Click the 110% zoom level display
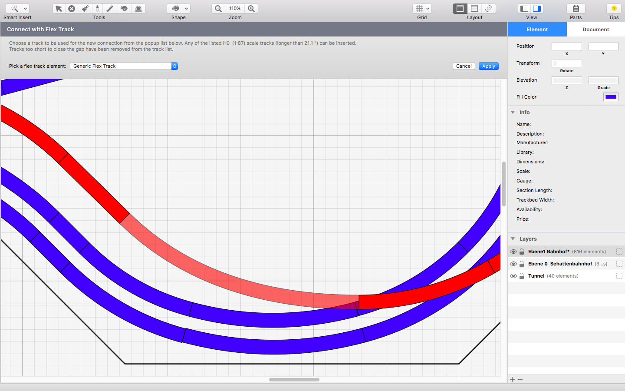This screenshot has width=625, height=391. [235, 9]
